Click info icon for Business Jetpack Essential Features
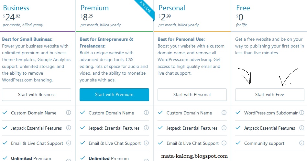This screenshot has width=307, height=161. point(69,128)
